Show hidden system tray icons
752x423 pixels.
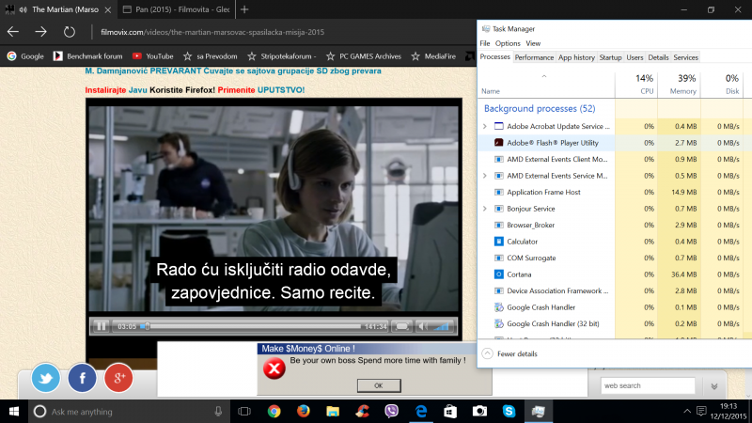click(x=687, y=412)
